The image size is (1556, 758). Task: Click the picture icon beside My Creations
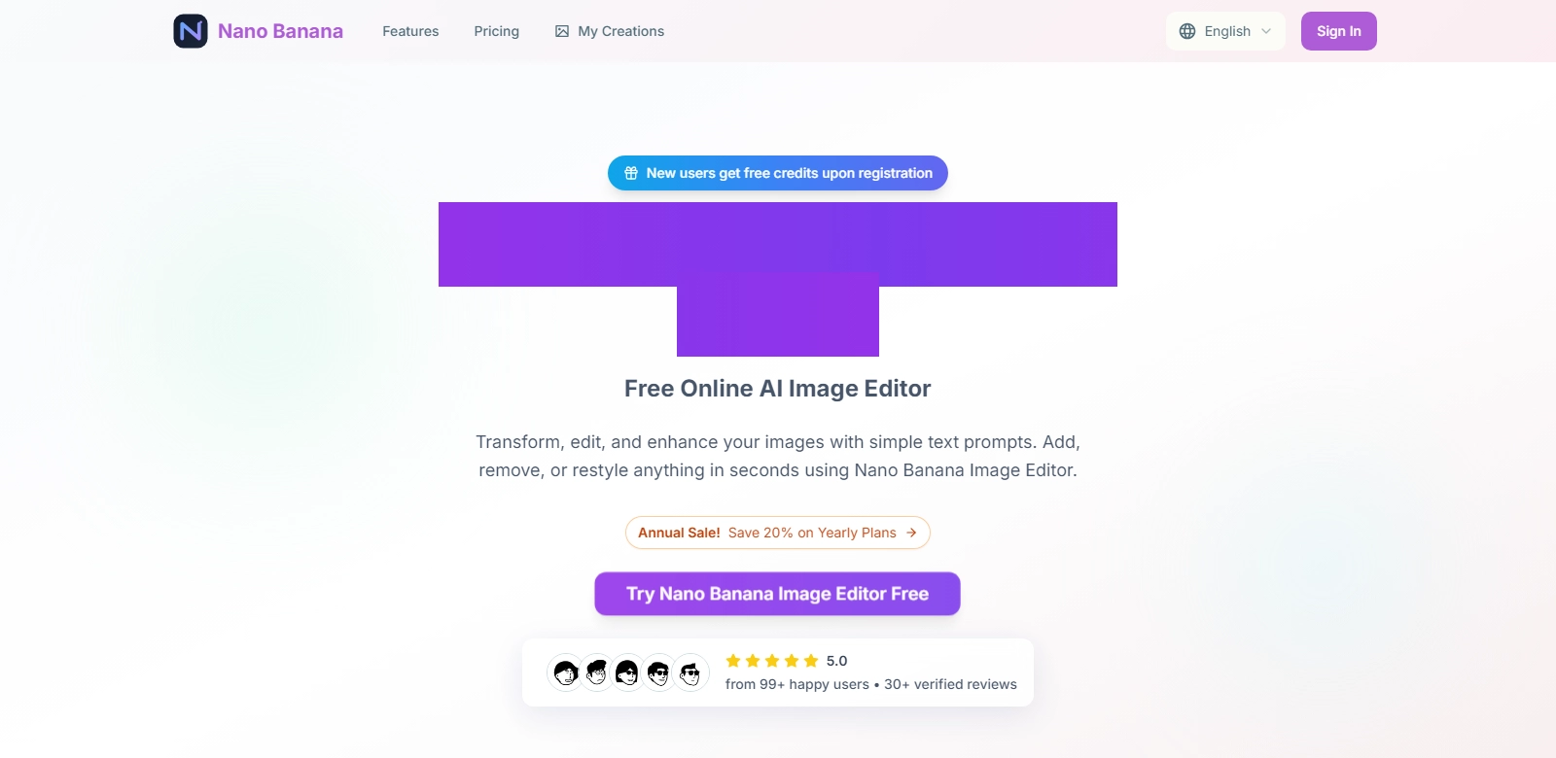pyautogui.click(x=562, y=31)
